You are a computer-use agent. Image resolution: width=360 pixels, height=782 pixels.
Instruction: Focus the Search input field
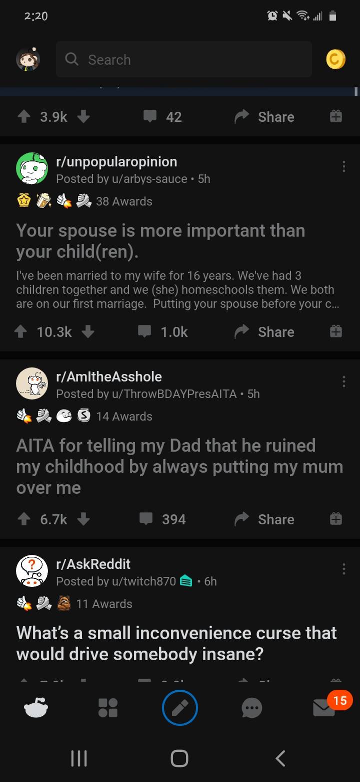coord(184,60)
